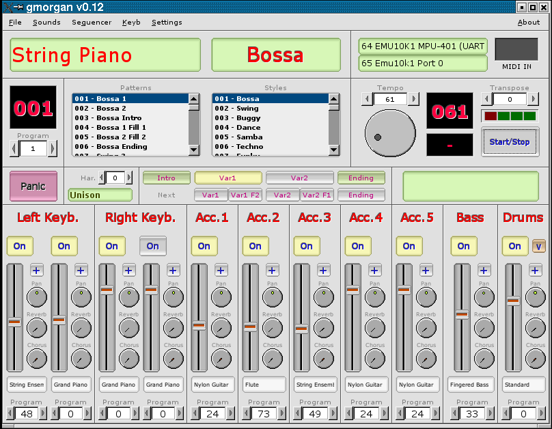The width and height of the screenshot is (552, 429).
Task: Decrease the Tempo value with left arrow
Action: point(368,100)
